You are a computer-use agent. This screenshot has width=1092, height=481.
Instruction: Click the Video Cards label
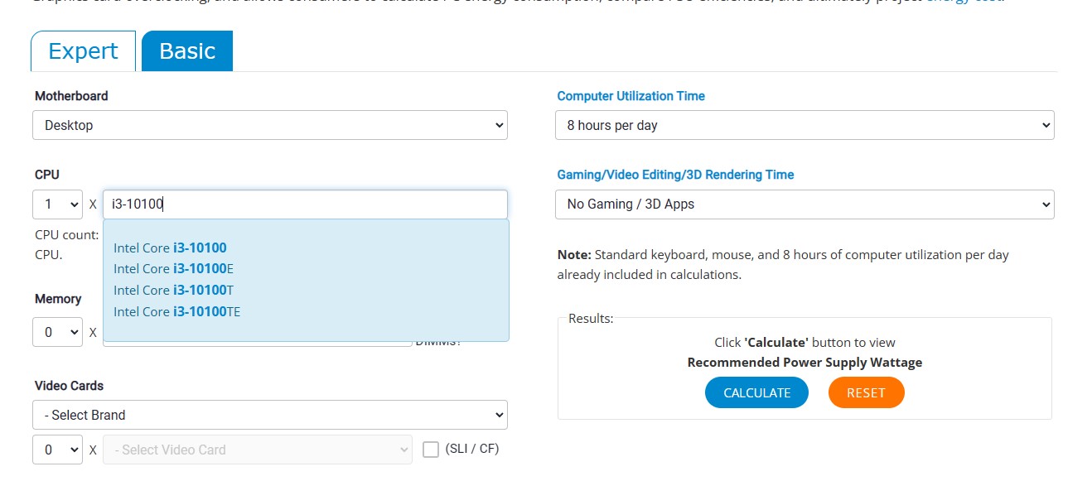coord(69,386)
